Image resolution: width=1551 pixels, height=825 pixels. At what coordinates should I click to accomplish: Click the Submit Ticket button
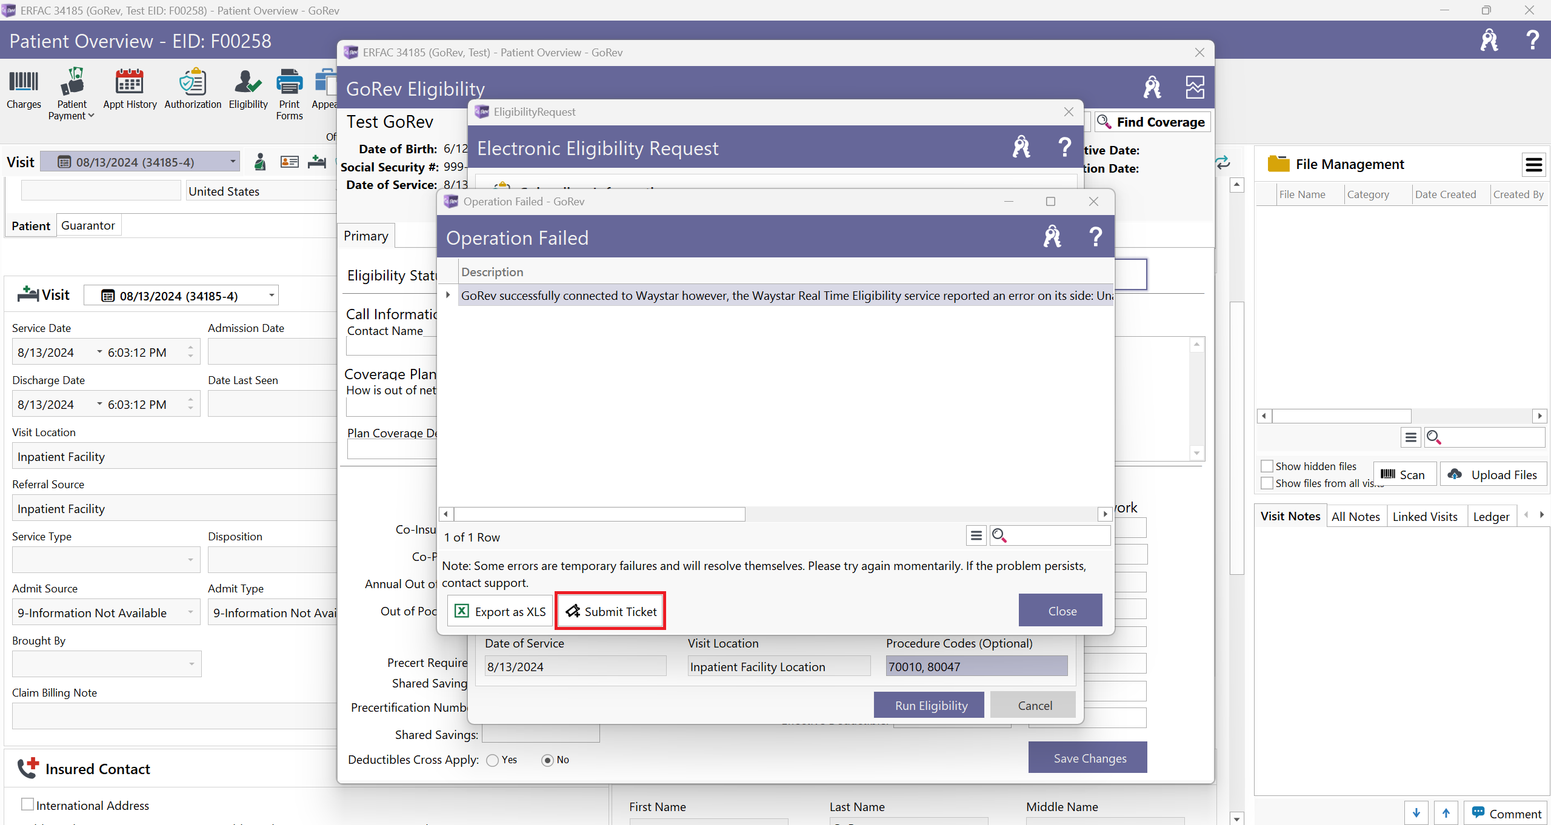coord(611,611)
